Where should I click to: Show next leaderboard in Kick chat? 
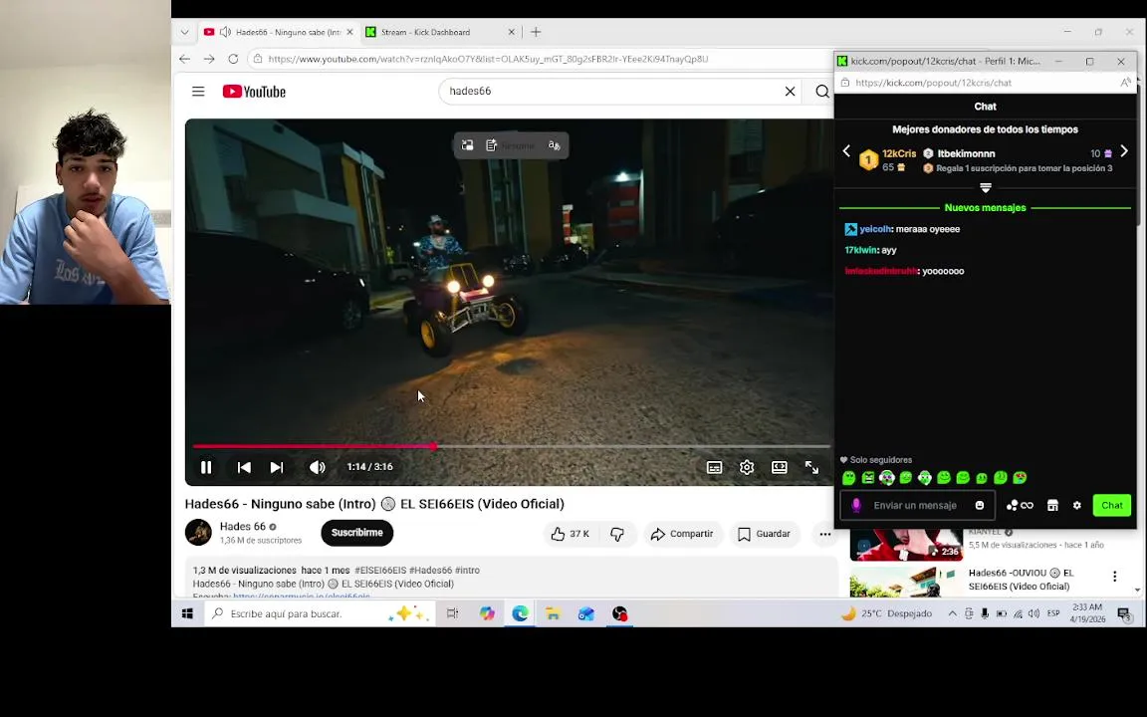click(1124, 150)
